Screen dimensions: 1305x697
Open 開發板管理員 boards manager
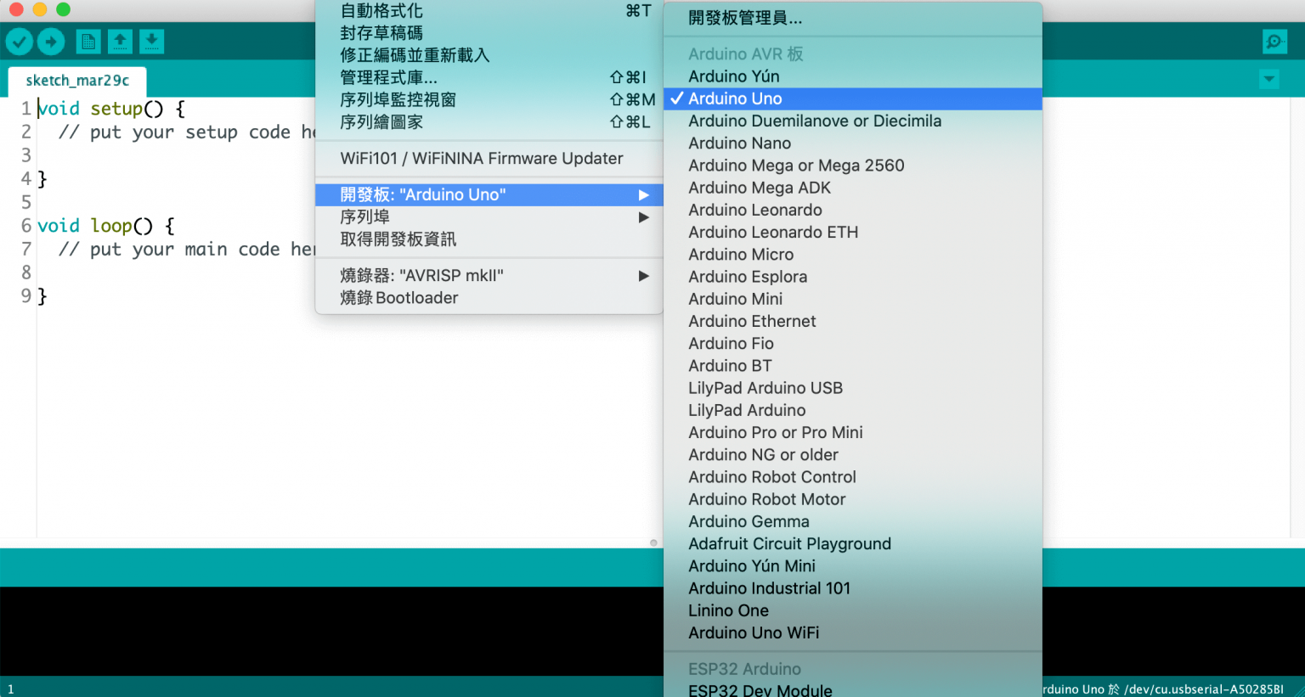point(744,18)
